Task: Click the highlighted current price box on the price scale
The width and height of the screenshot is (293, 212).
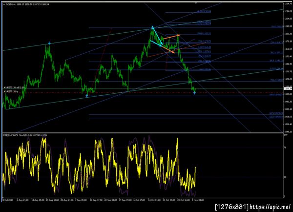Action: (288, 88)
